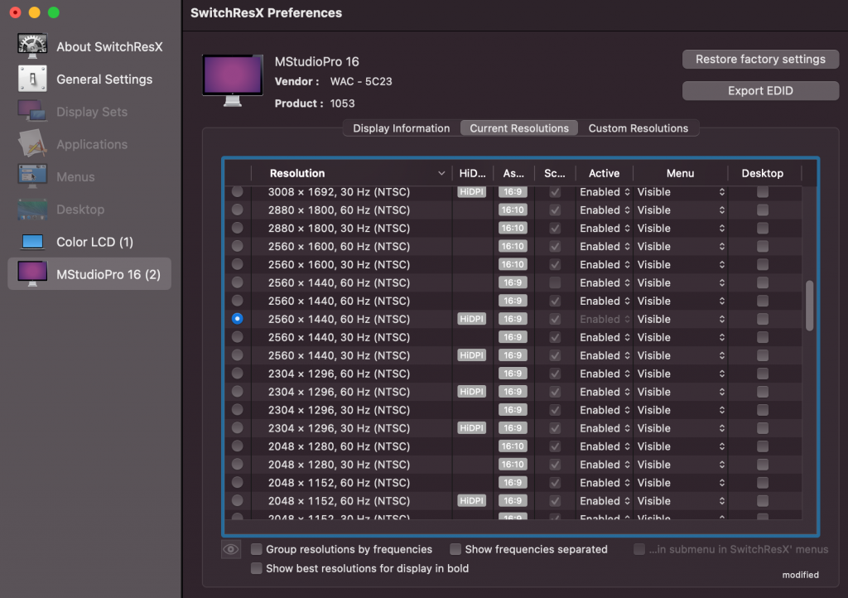Screen dimensions: 848x598
Task: Select the Color LCD (1) laptop icon
Action: 32,242
